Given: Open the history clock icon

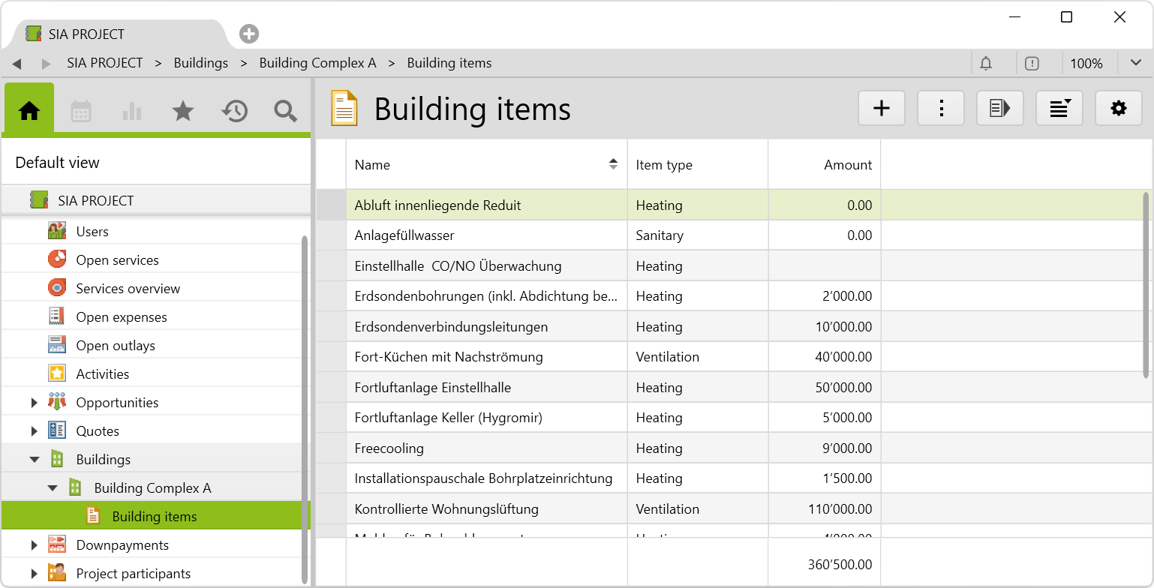Looking at the screenshot, I should pos(234,111).
